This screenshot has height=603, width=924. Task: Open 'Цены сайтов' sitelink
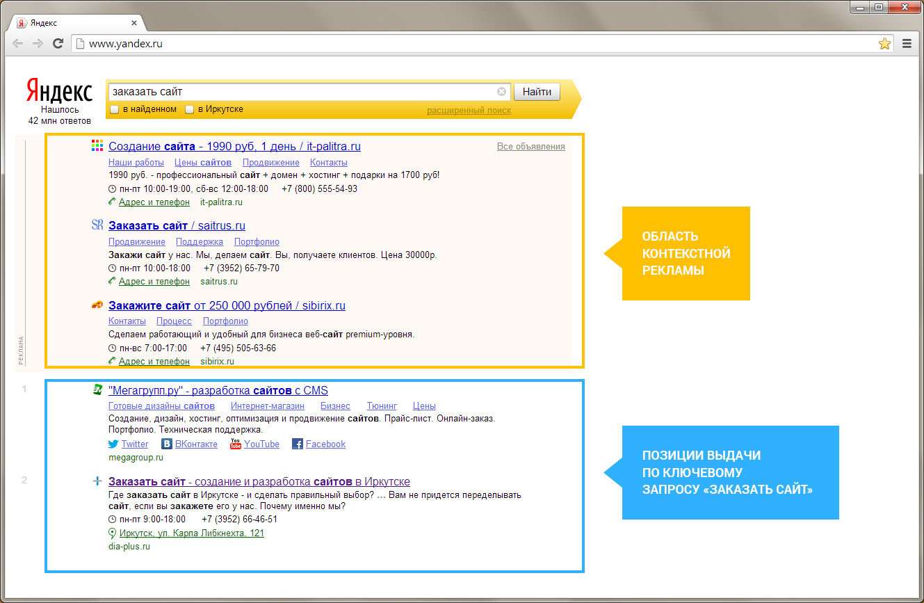203,163
